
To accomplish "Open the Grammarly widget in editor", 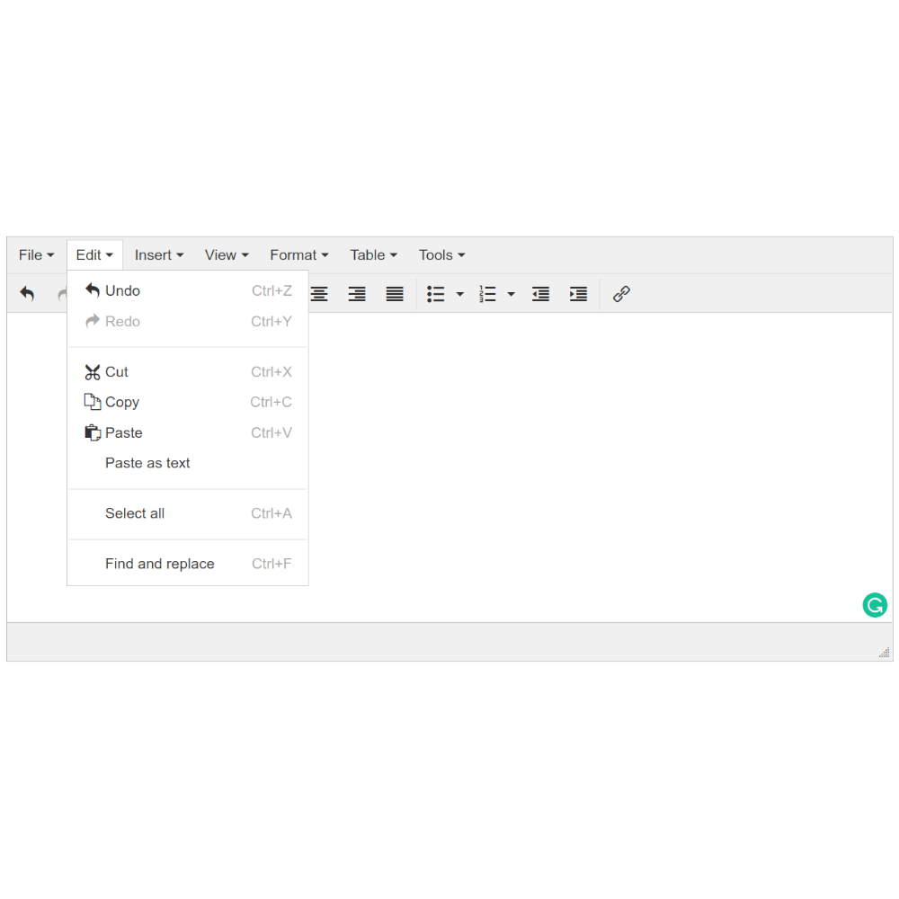I will (x=874, y=605).
